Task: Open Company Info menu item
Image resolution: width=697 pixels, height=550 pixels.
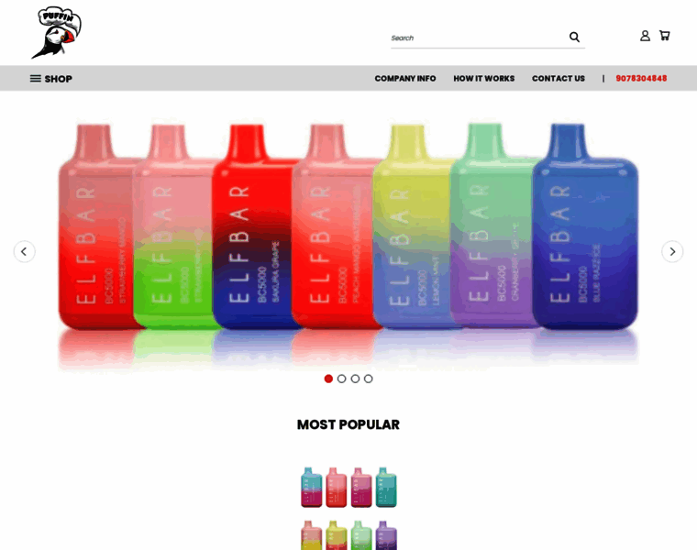Action: coord(405,79)
